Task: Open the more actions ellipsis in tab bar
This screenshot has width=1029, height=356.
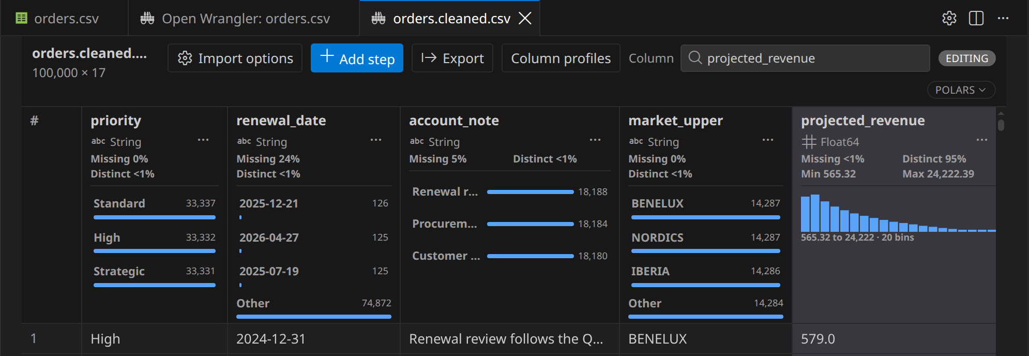Action: tap(1003, 18)
